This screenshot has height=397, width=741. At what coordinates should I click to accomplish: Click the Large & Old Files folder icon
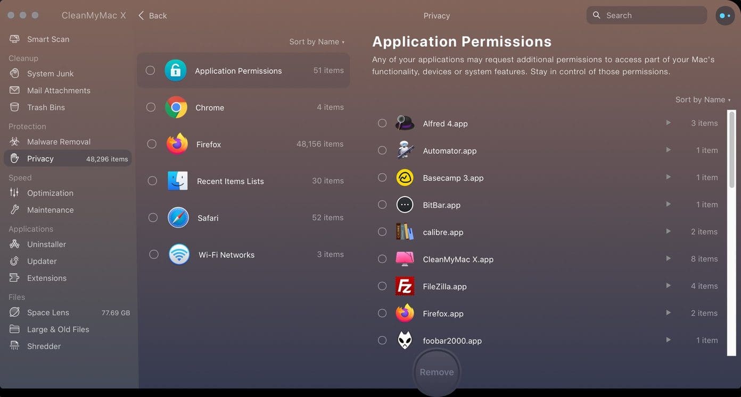[x=15, y=330]
